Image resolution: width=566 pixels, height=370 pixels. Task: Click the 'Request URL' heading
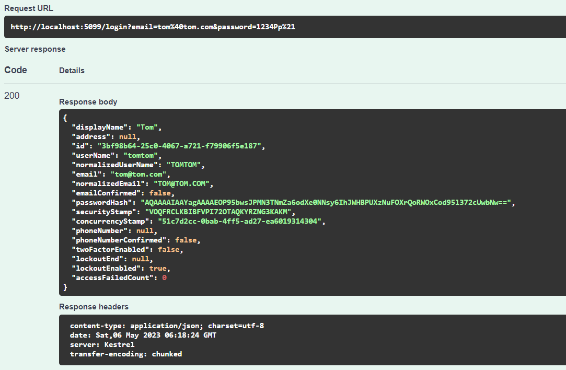coord(29,8)
